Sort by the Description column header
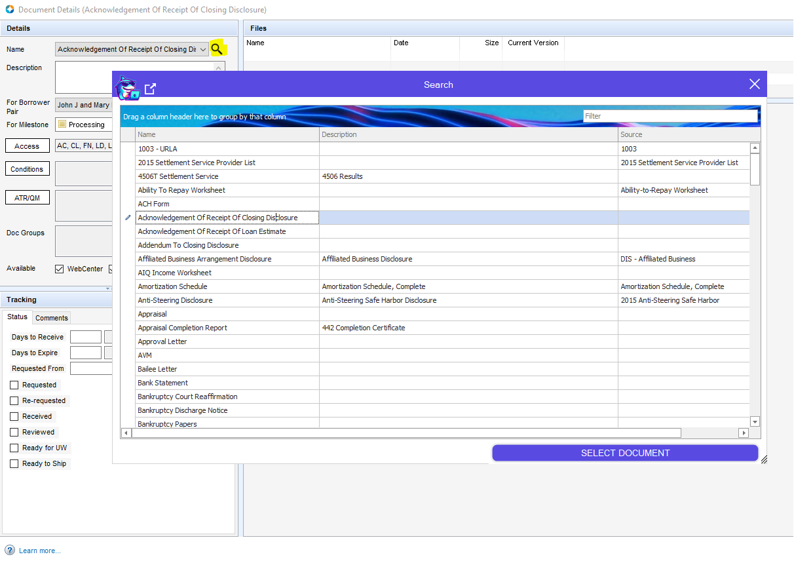This screenshot has height=563, width=794. [x=468, y=134]
